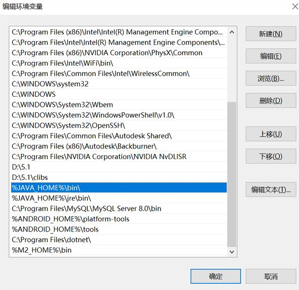Click the scrollbar up arrow
Screen dimensions: 299x290
tap(232, 32)
